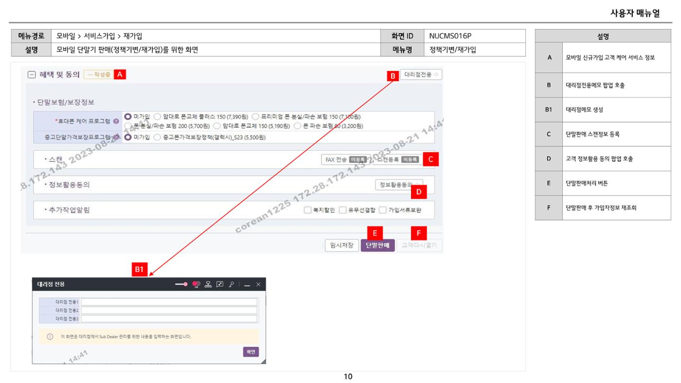Select 프리미엄 폰 분실/파손 보험 150
Screen dimensions: 681x383
tap(255, 117)
